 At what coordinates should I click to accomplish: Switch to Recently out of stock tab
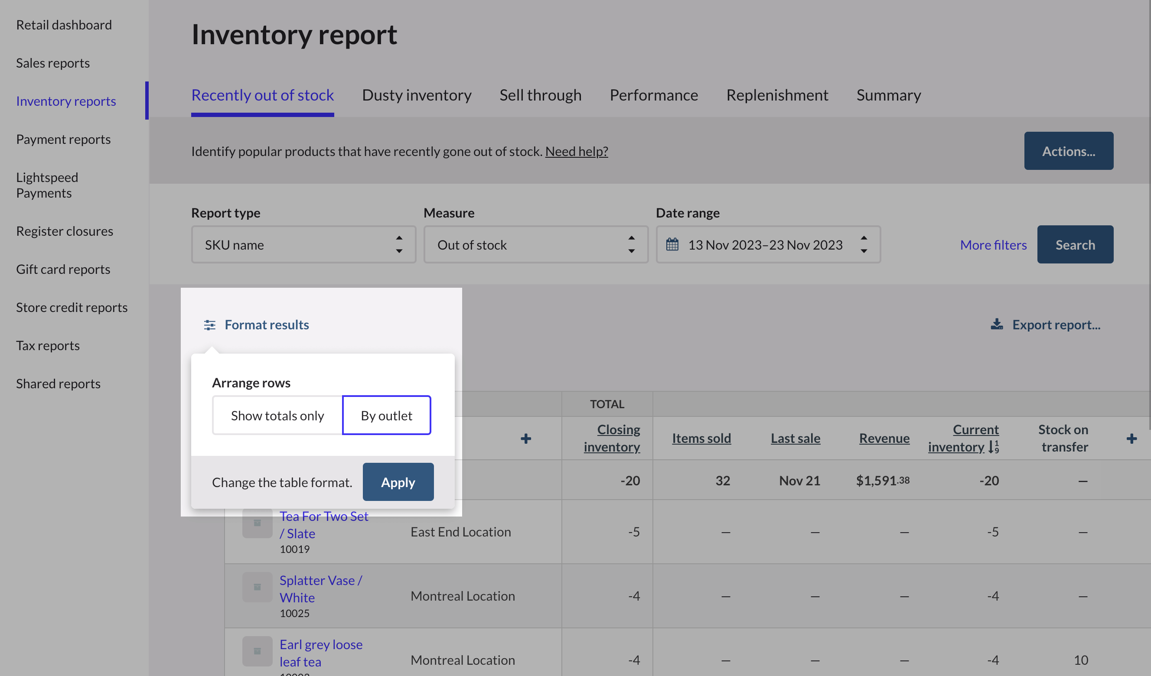(263, 95)
